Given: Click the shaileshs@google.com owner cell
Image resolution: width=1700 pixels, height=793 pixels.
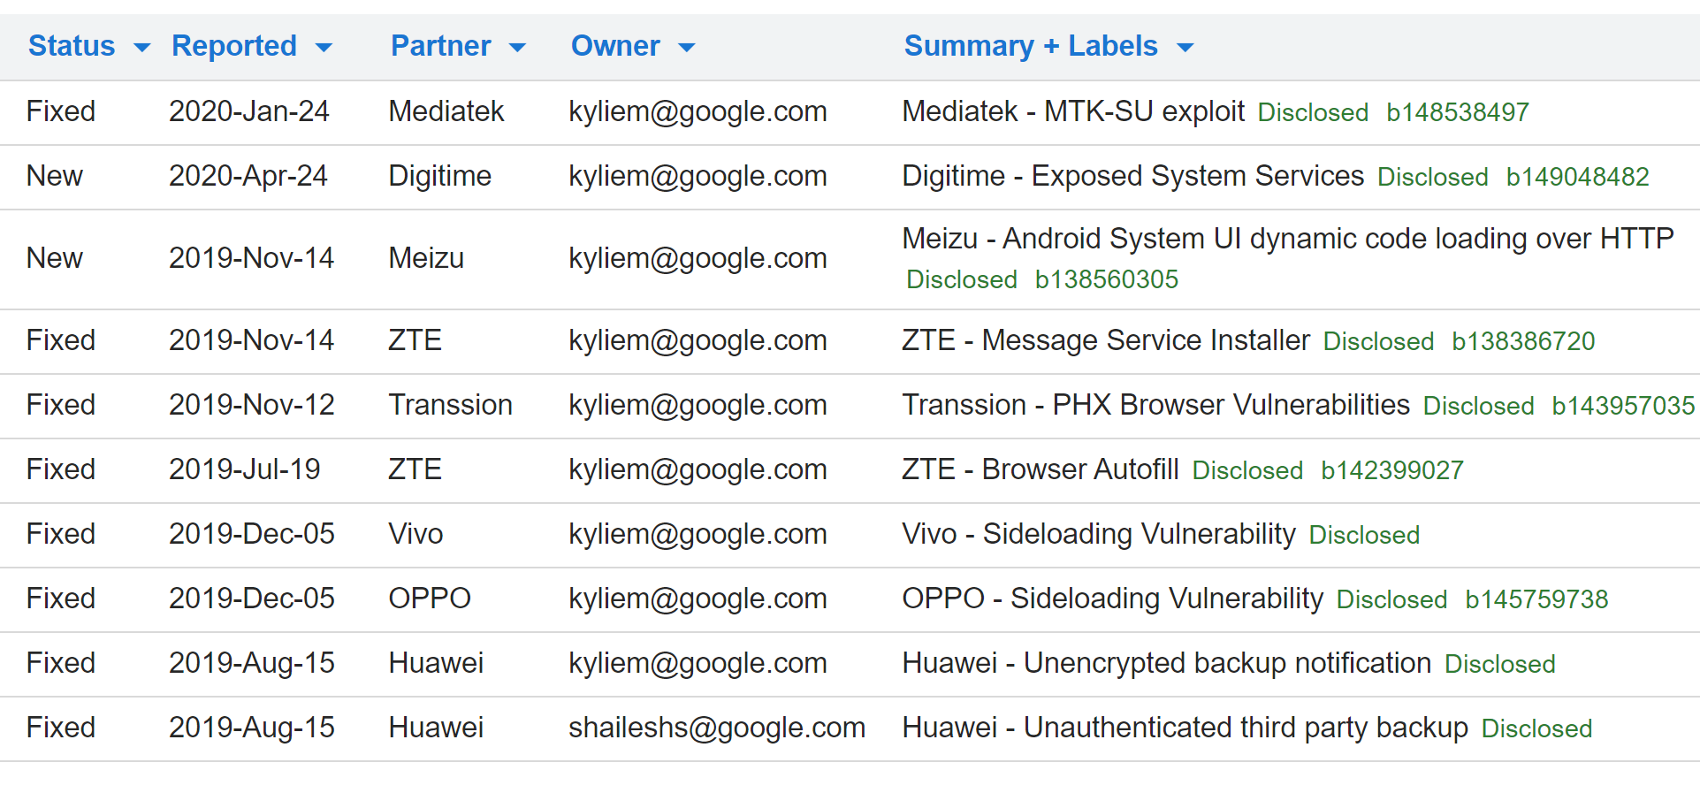Looking at the screenshot, I should (x=716, y=728).
